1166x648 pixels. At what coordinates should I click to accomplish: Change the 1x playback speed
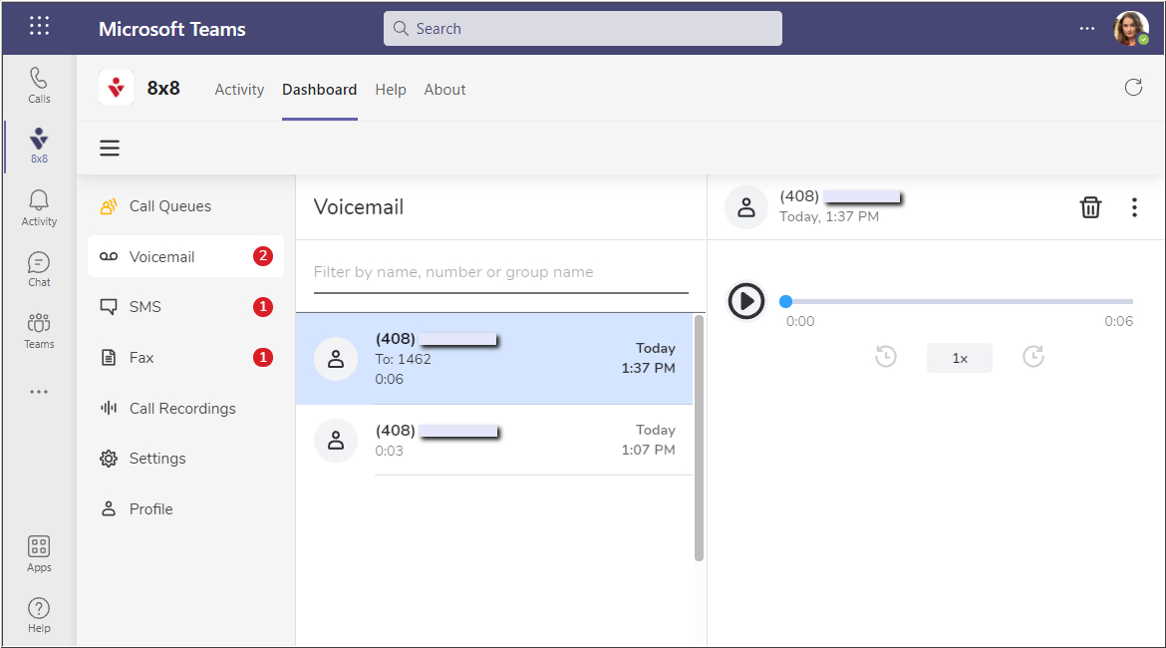(x=959, y=358)
